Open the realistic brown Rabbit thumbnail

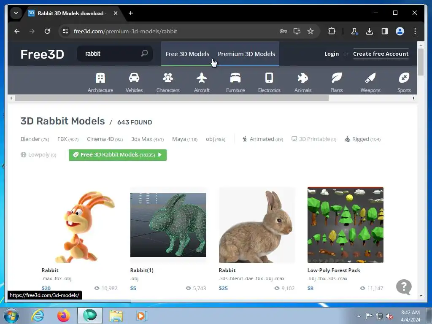257,225
